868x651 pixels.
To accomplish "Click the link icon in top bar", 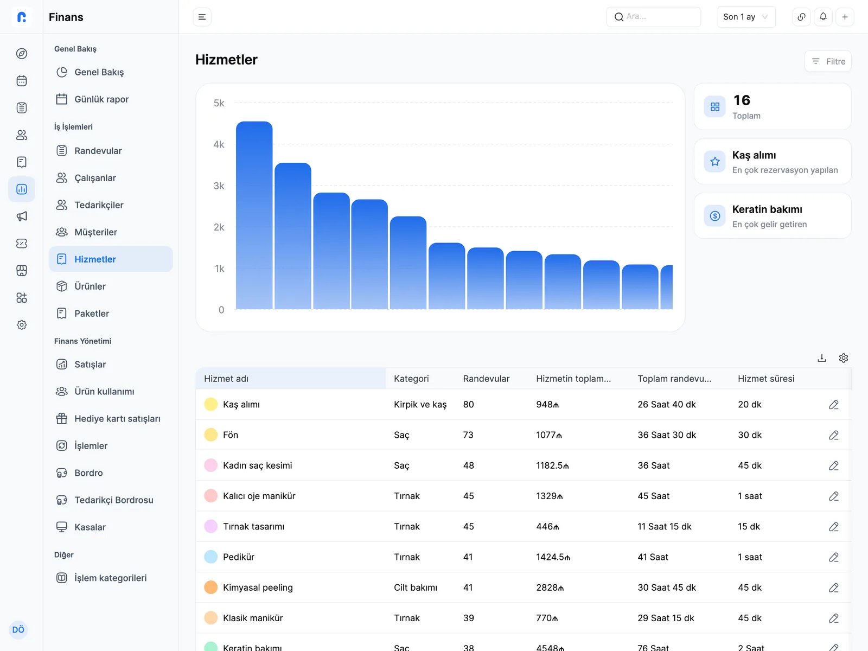I will pyautogui.click(x=801, y=17).
